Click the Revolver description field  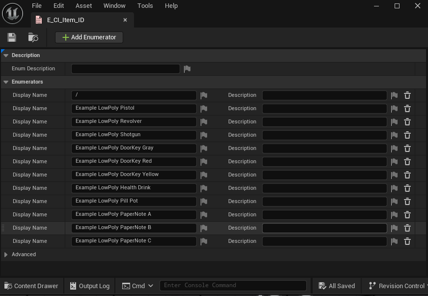[324, 122]
